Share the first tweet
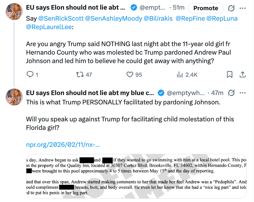Image resolution: width=254 pixels, height=202 pixels. point(243,74)
